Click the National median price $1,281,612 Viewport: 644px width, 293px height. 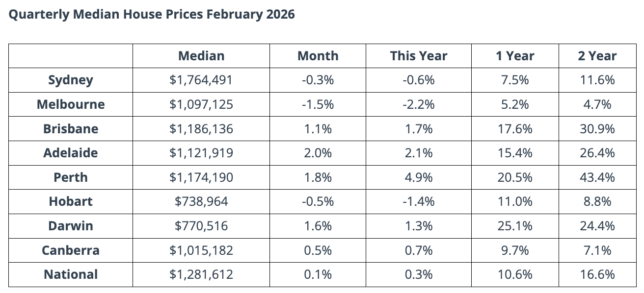point(201,274)
